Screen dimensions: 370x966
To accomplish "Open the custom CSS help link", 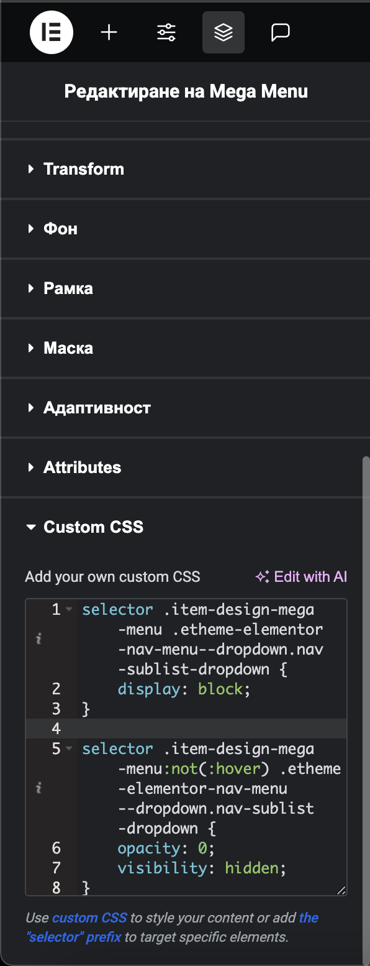I will (89, 918).
